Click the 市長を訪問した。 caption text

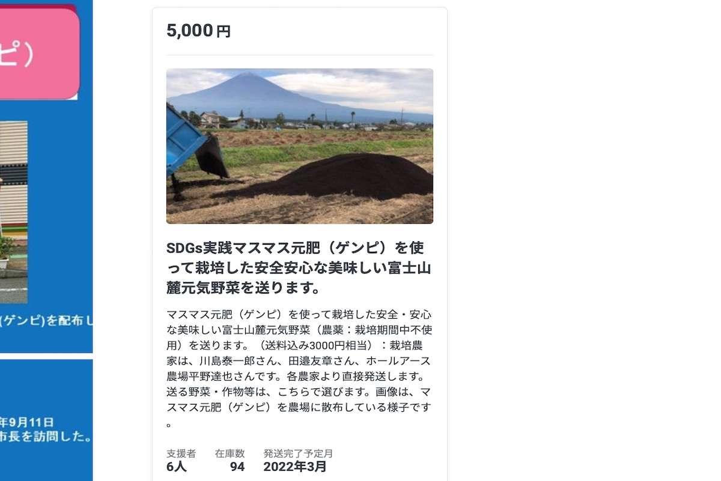pos(46,437)
